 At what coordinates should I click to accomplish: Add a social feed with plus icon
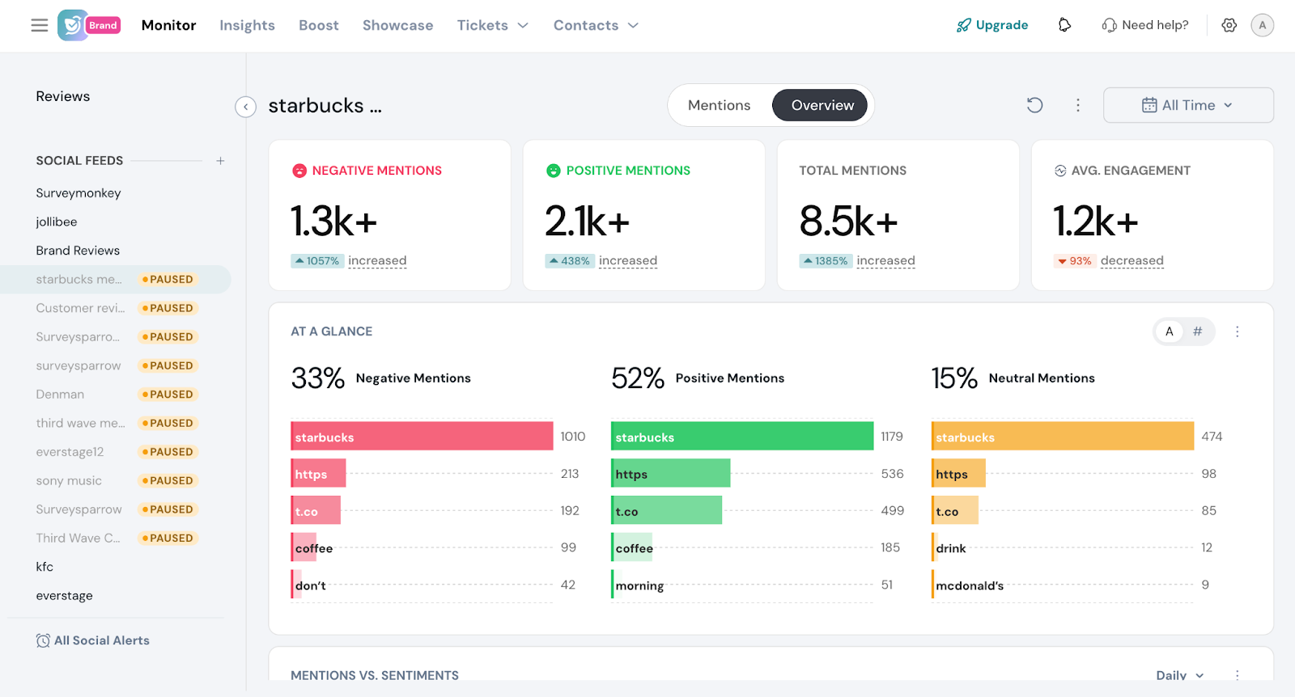(x=220, y=161)
